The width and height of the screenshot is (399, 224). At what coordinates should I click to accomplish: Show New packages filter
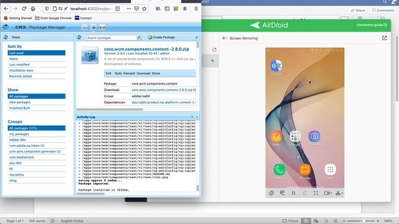coord(36,102)
